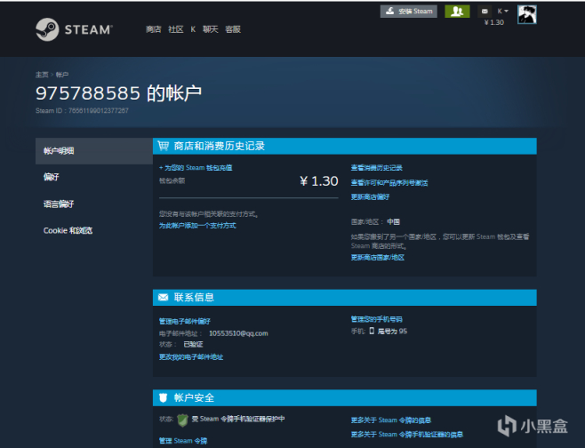This screenshot has width=585, height=448.
Task: Go to 主页 breadcrumb link
Action: point(42,75)
